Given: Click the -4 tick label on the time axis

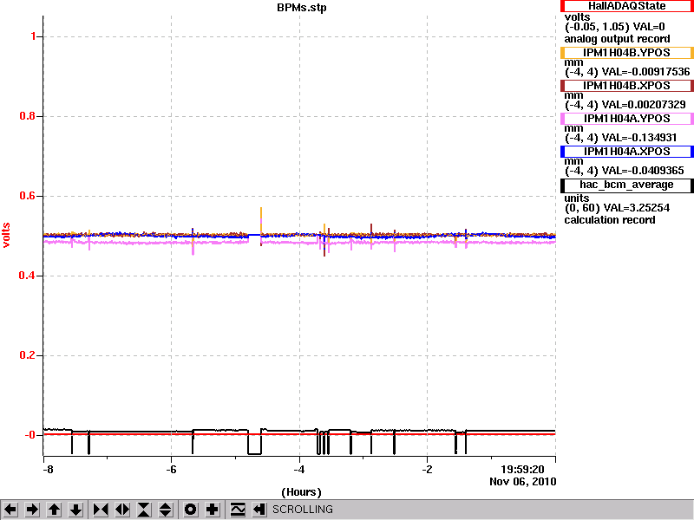Looking at the screenshot, I should coord(299,470).
